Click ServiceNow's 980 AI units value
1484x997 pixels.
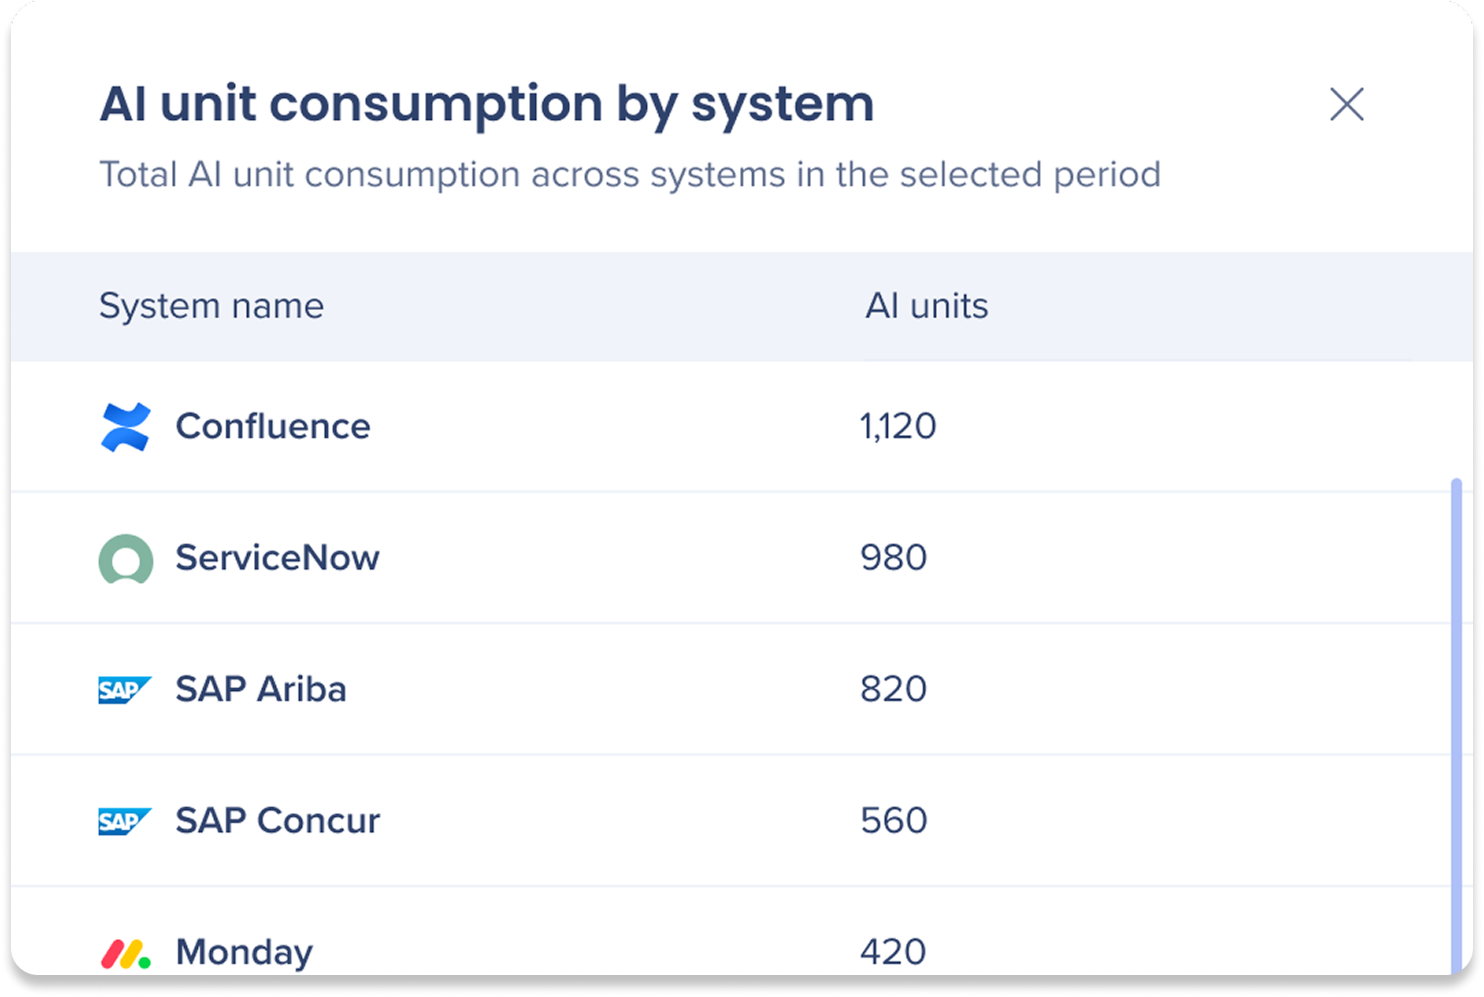(893, 557)
